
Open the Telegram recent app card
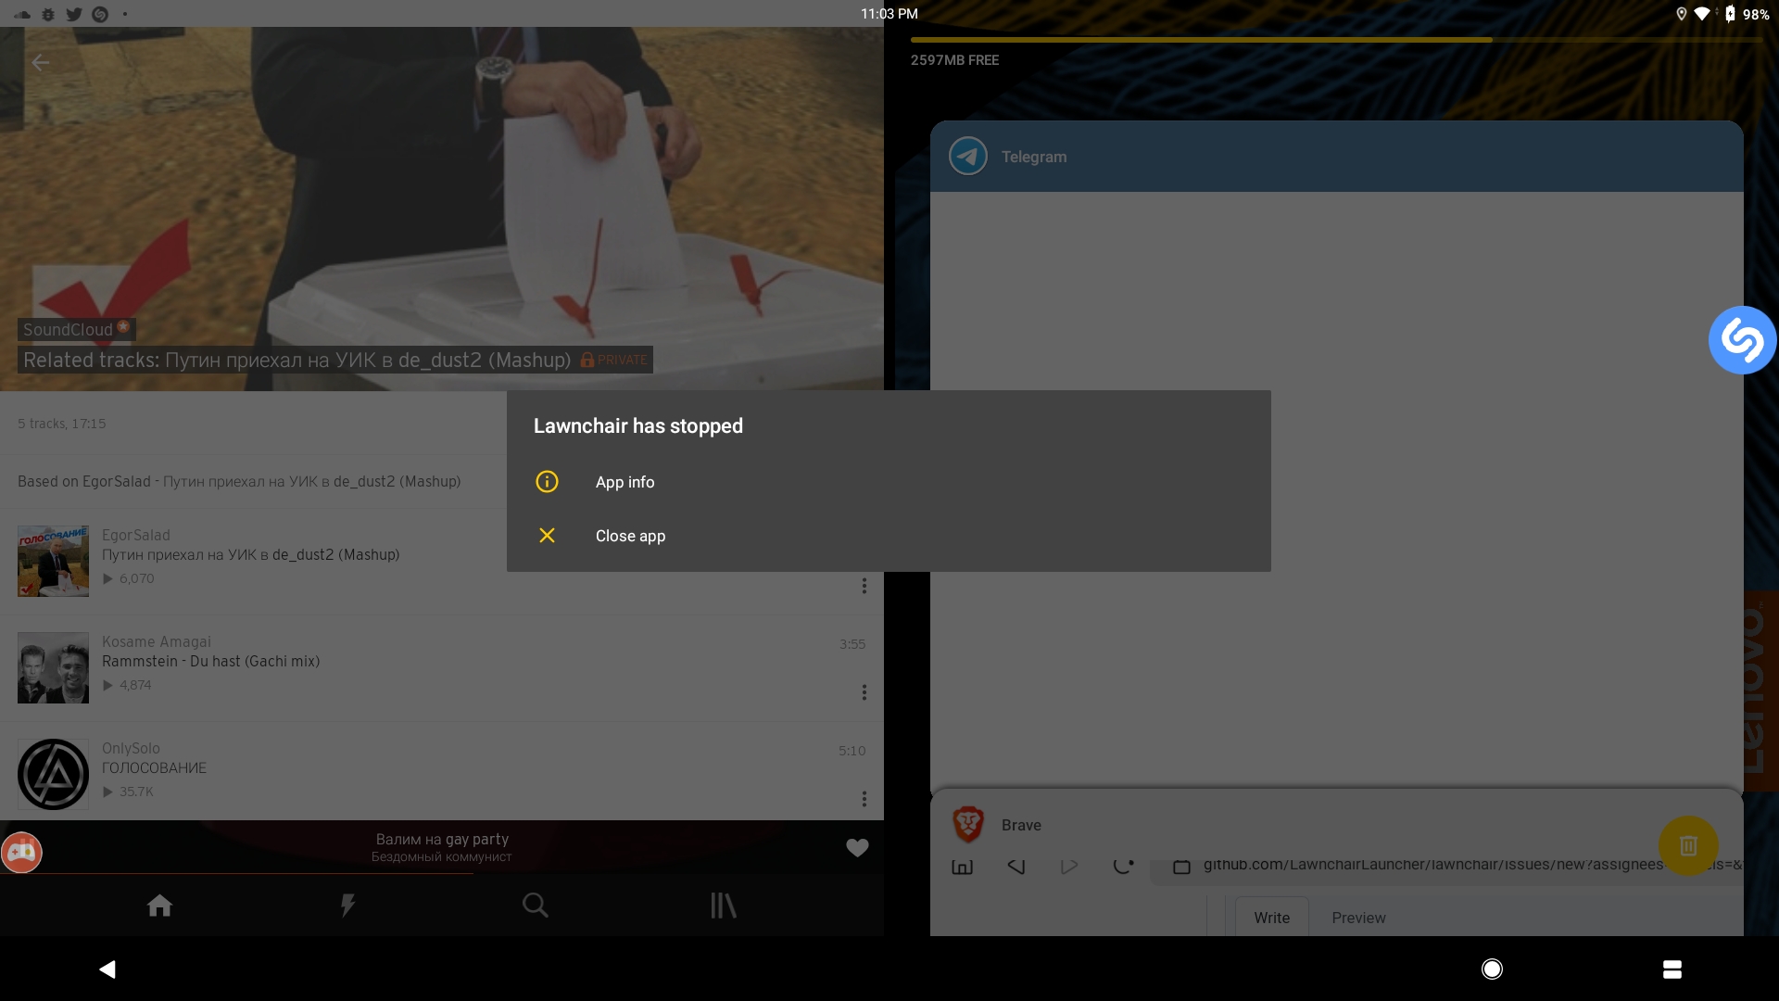click(x=1336, y=454)
